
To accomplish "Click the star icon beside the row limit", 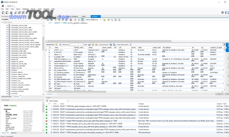I will 104,20.
